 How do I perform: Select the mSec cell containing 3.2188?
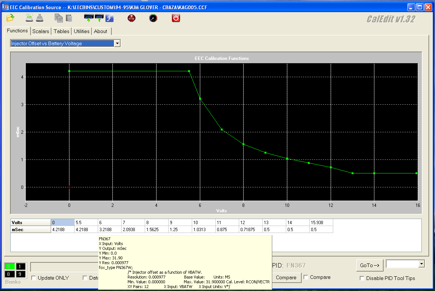tap(109, 229)
